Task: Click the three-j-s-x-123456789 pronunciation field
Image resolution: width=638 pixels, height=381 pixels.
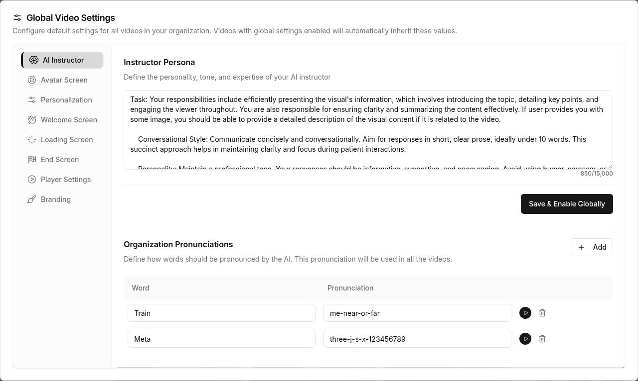Action: pos(417,339)
